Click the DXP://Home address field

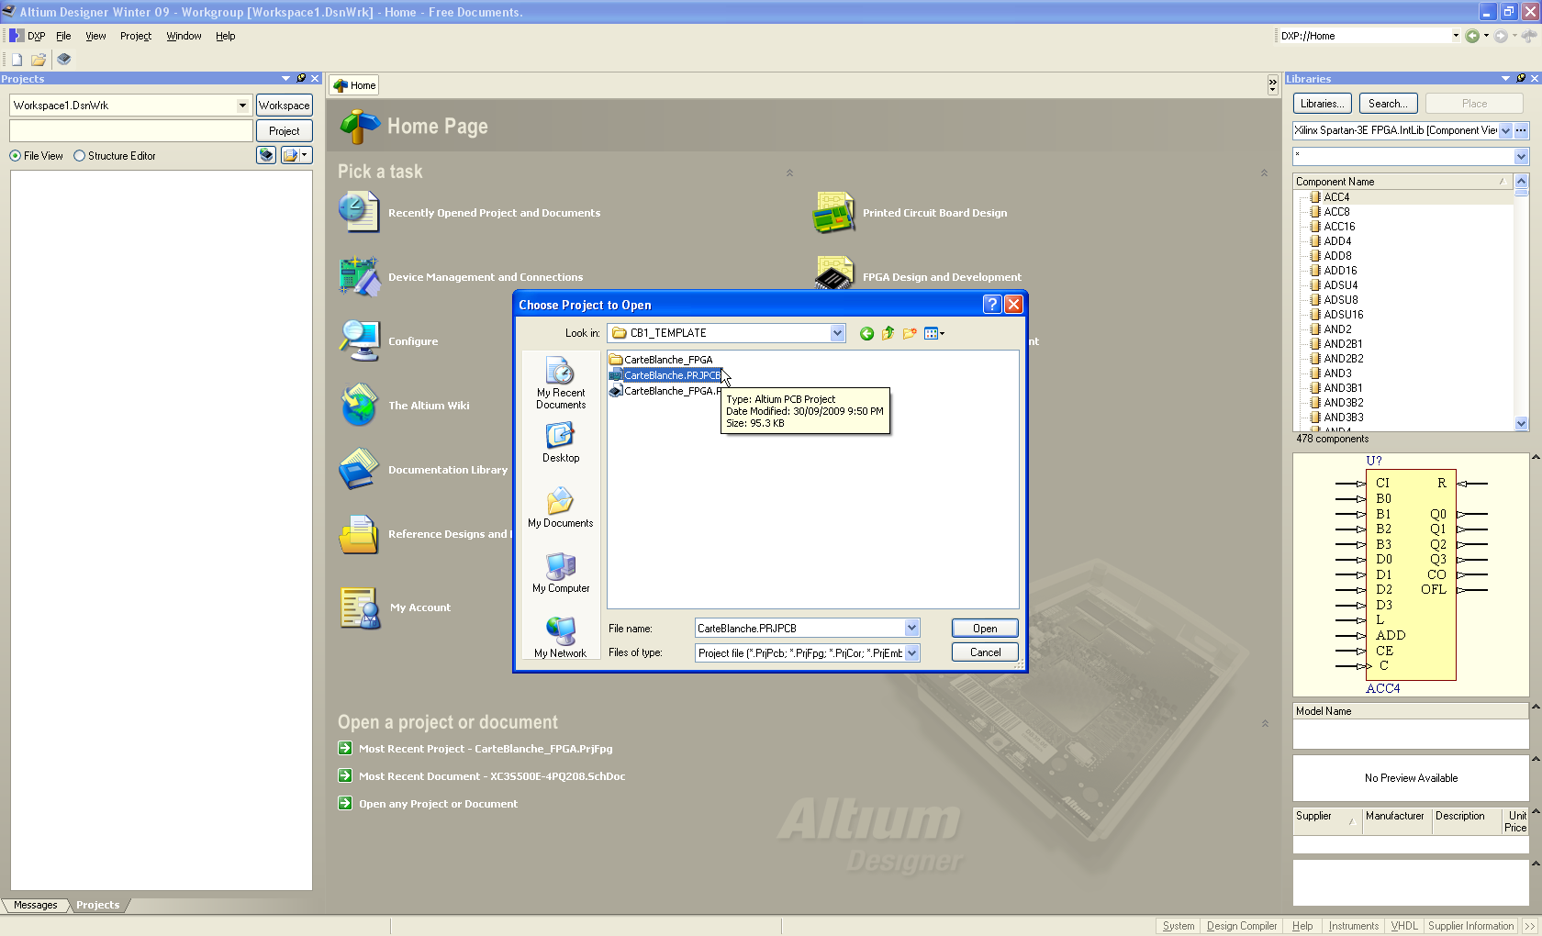(x=1364, y=36)
